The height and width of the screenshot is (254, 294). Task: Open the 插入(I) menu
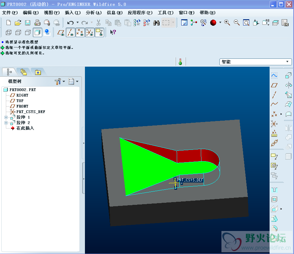point(73,13)
